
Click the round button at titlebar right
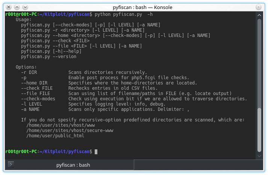point(259,7)
